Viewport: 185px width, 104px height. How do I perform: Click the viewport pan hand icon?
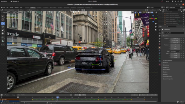click(x=156, y=27)
